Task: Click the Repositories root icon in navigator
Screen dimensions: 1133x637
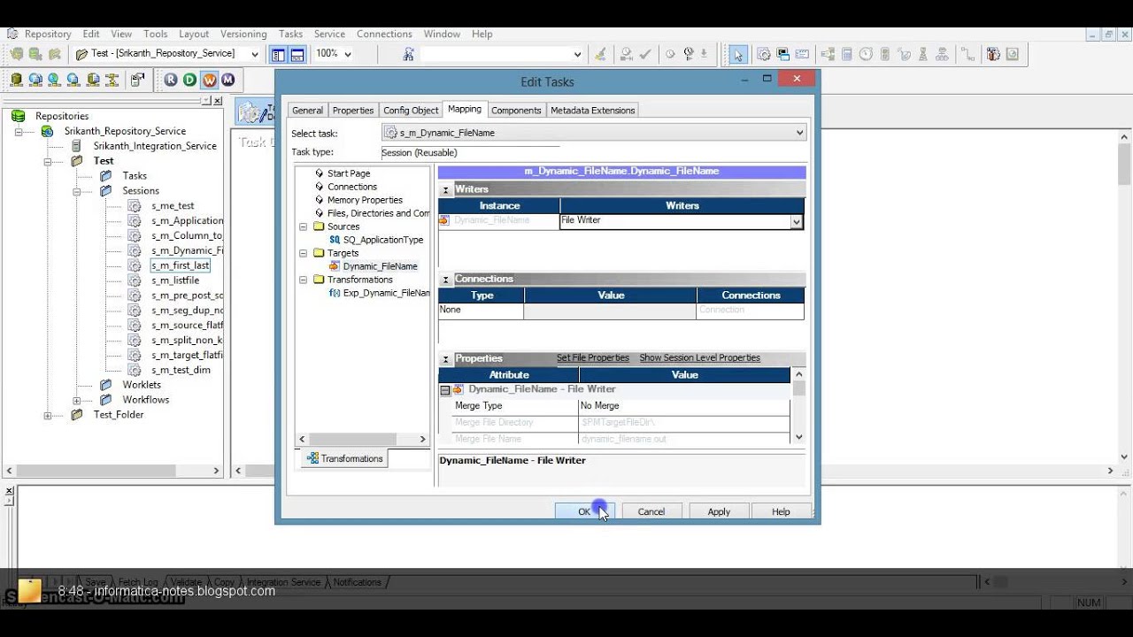Action: (x=18, y=116)
